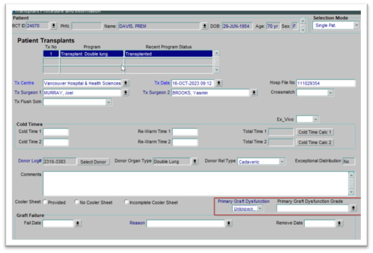Select the No Cooler Sheet option
Image resolution: width=373 pixels, height=253 pixels.
(x=77, y=202)
